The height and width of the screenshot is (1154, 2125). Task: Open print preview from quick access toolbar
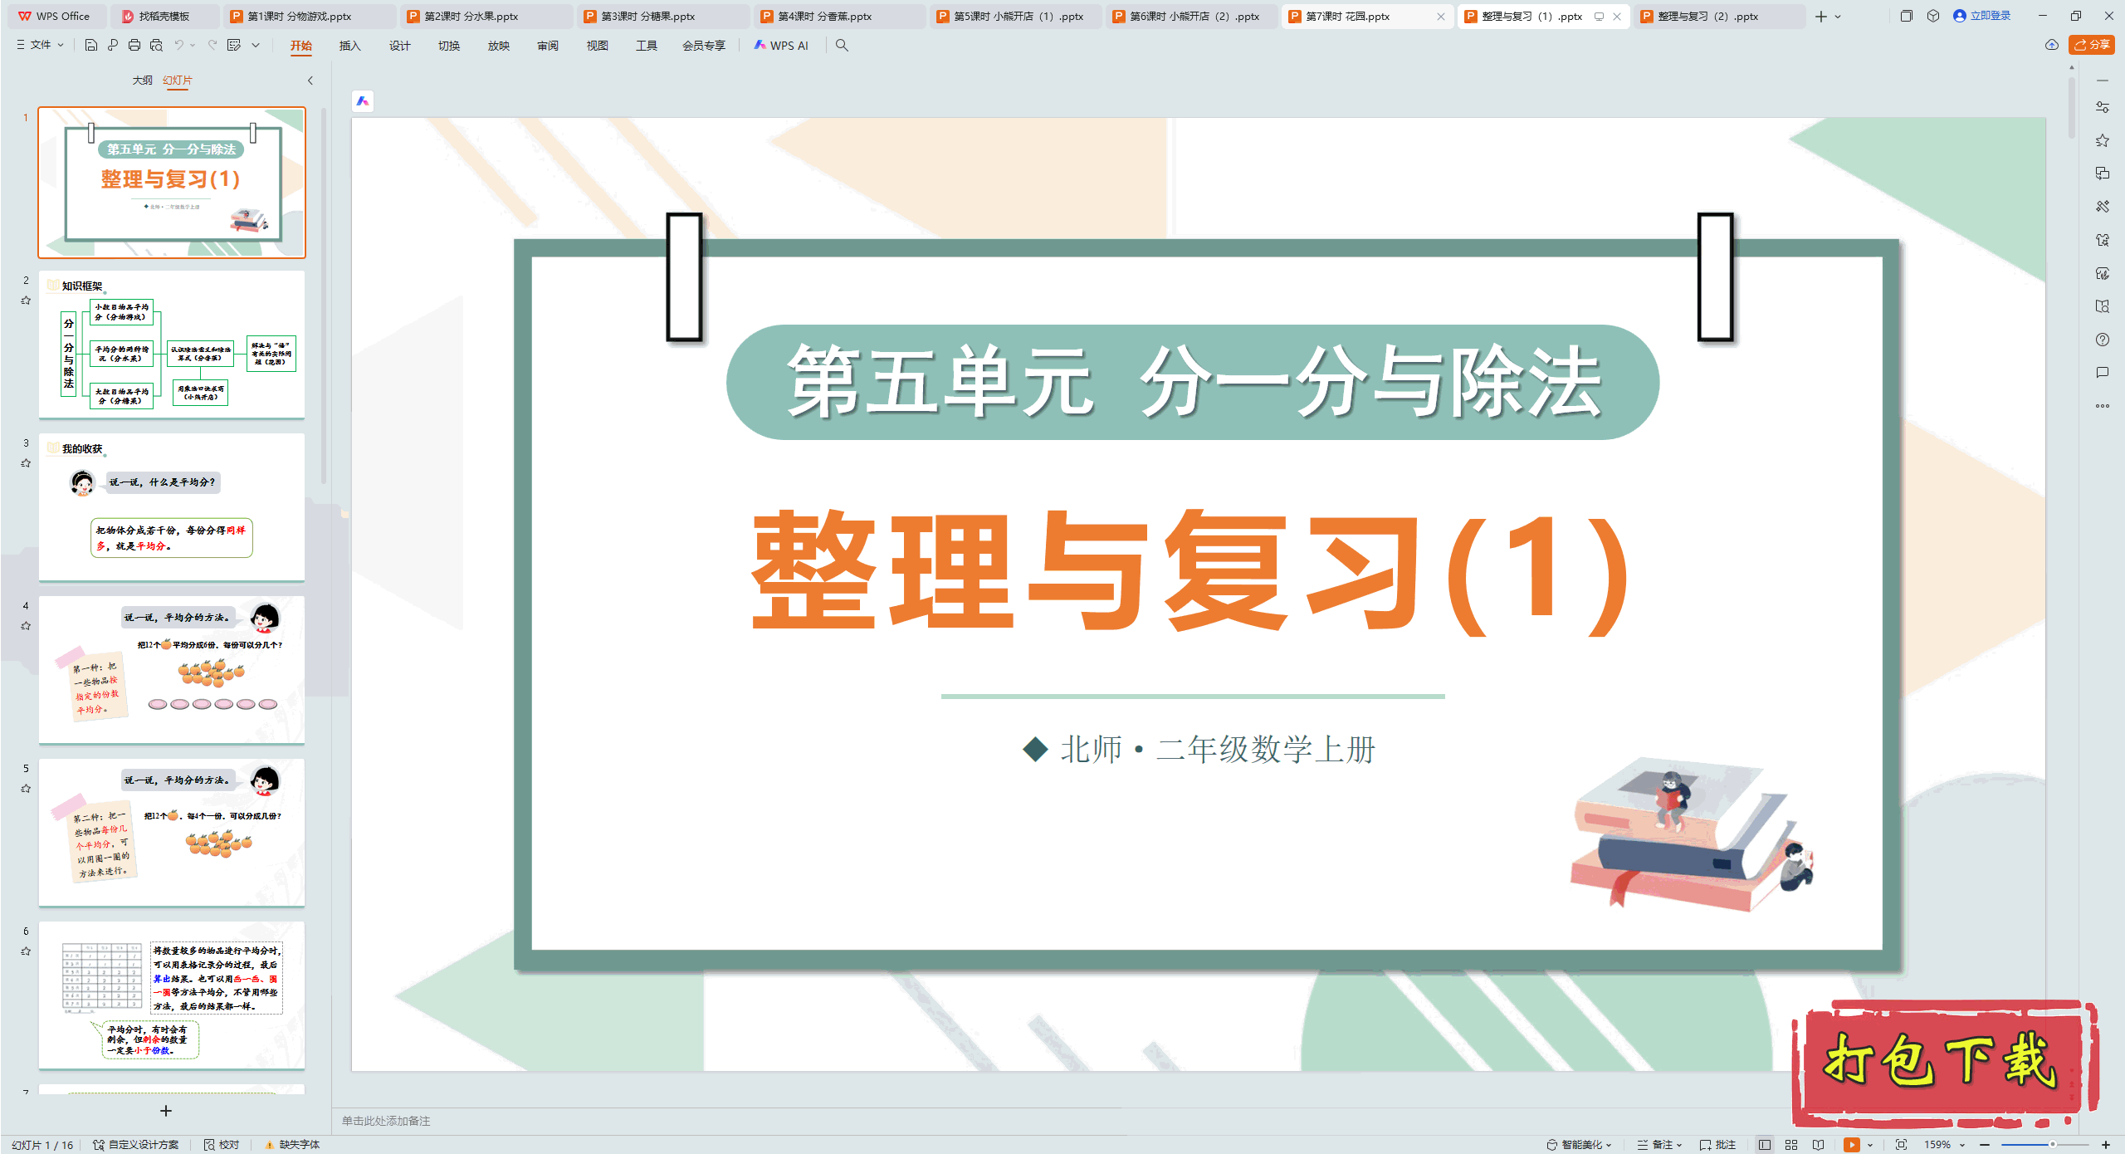pos(156,46)
